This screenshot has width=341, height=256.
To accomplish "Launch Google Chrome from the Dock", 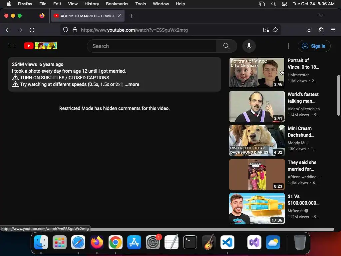I will (x=116, y=242).
